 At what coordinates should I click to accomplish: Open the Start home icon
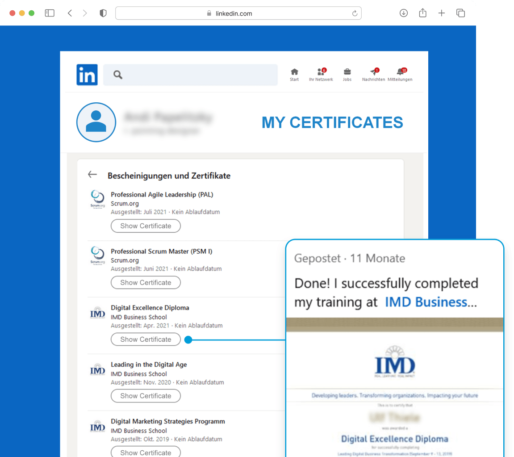point(294,72)
